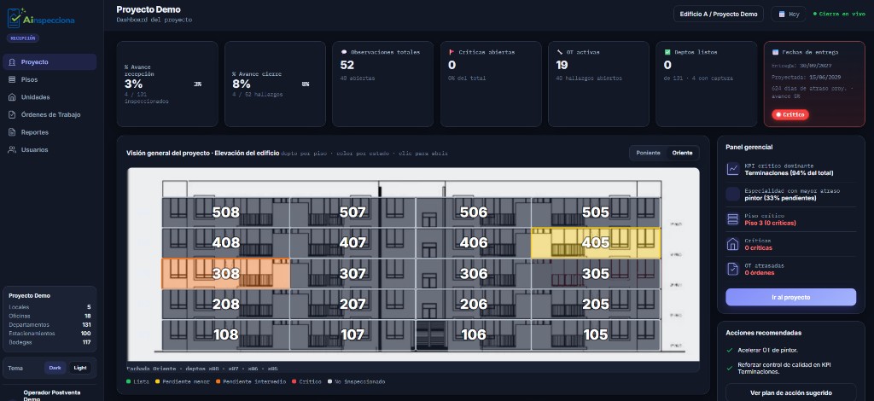Open the Usuarios section

(x=49, y=150)
